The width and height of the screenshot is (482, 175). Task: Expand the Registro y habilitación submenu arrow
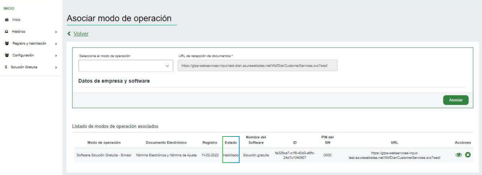tap(56, 43)
